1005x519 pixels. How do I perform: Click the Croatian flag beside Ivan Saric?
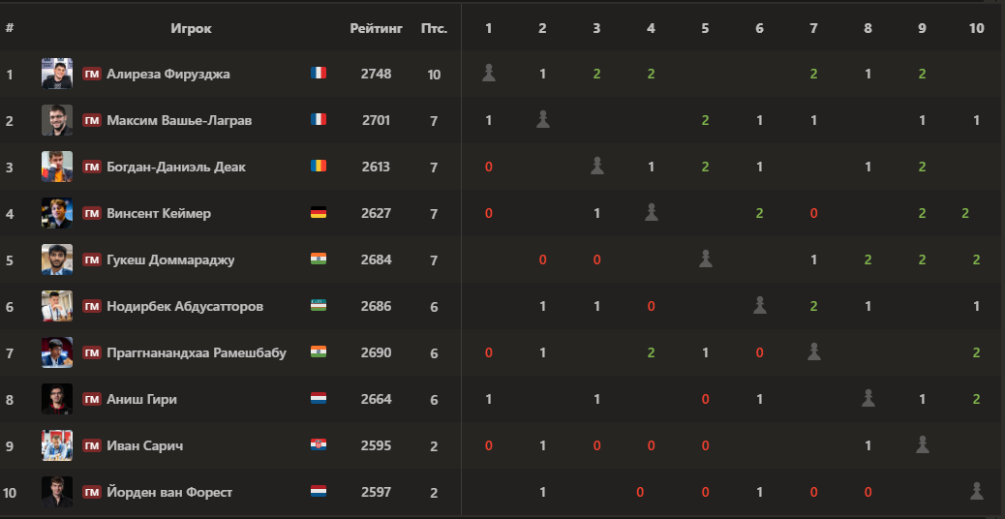coord(319,444)
